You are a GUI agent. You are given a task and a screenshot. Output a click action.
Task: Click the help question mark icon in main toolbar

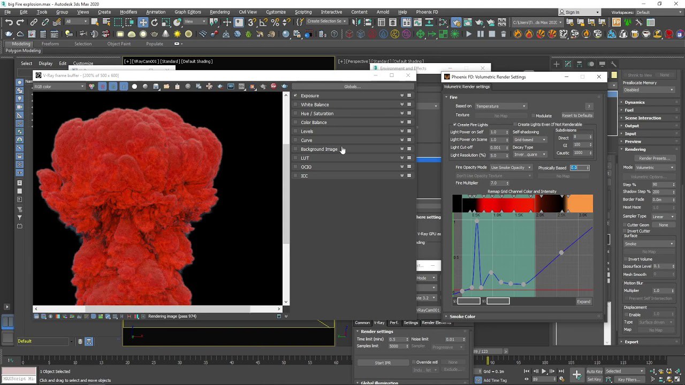pyautogui.click(x=334, y=34)
